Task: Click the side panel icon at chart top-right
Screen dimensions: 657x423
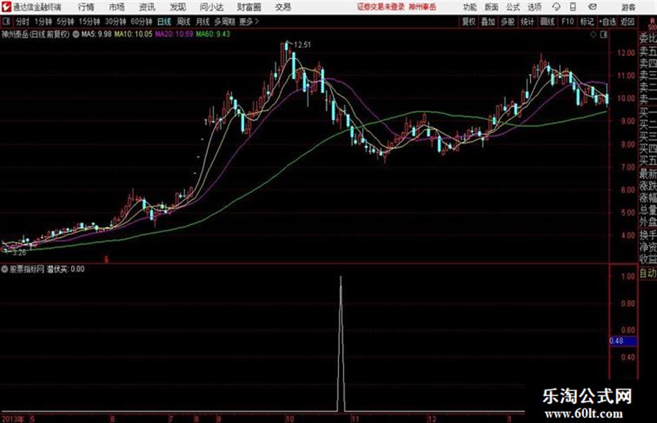Action: click(x=603, y=35)
